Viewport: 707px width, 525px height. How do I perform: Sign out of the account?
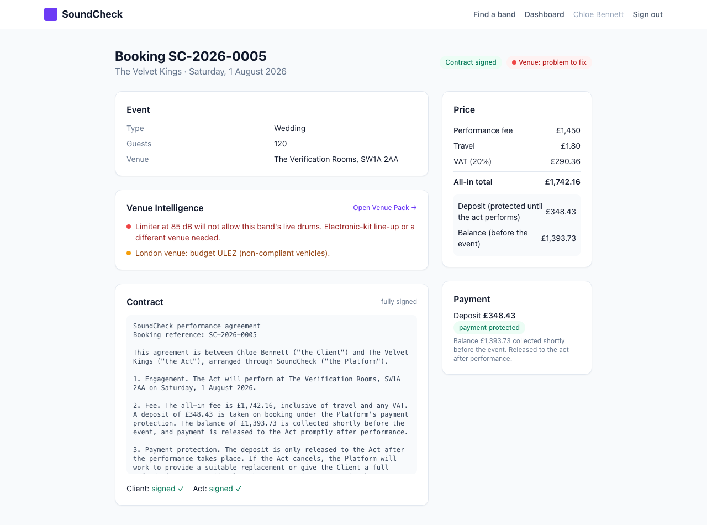648,14
